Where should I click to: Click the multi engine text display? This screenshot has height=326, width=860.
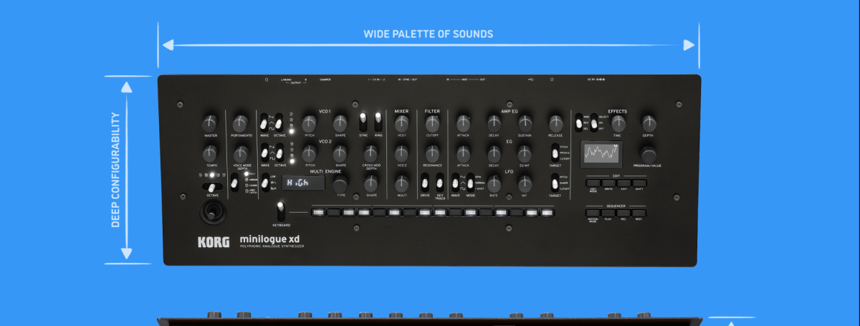pyautogui.click(x=303, y=183)
